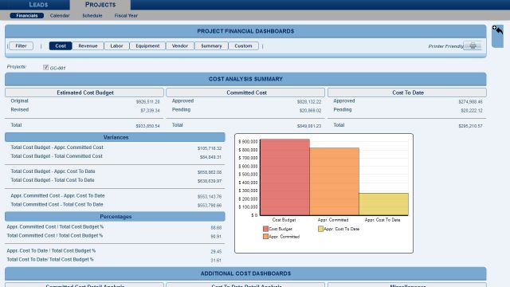Image resolution: width=510 pixels, height=287 pixels.
Task: Click the Revised budget value $7,339.34
Action: 150,111
